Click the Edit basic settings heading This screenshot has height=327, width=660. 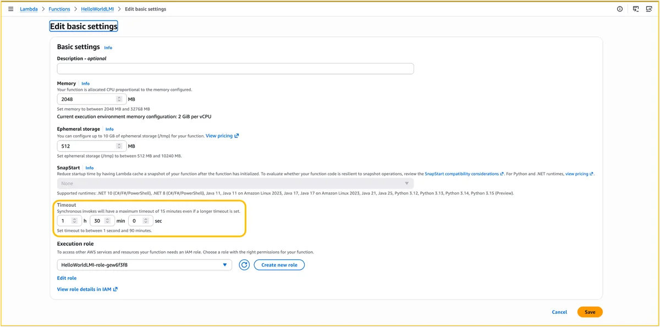point(84,26)
